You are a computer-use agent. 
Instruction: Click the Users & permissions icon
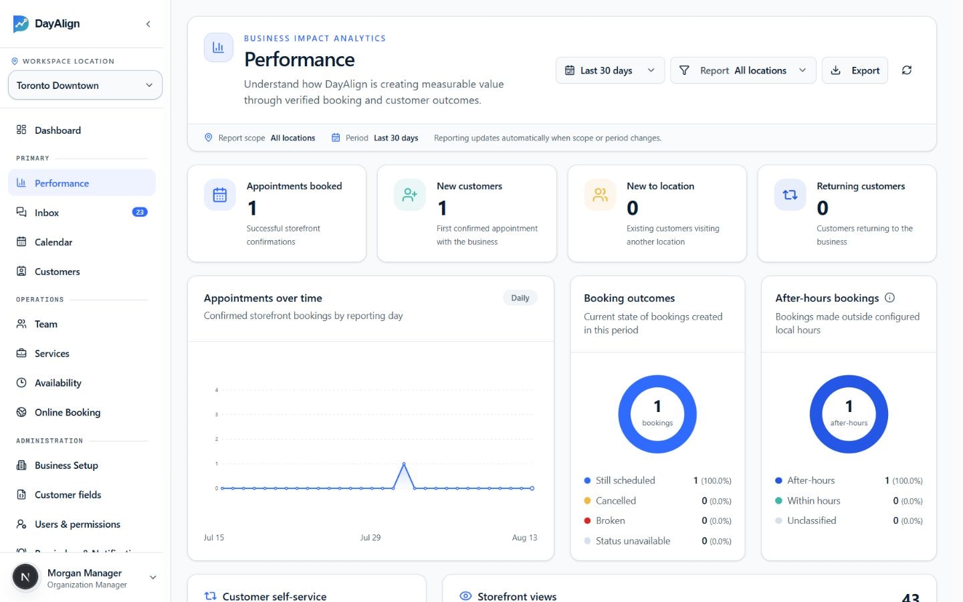[21, 524]
